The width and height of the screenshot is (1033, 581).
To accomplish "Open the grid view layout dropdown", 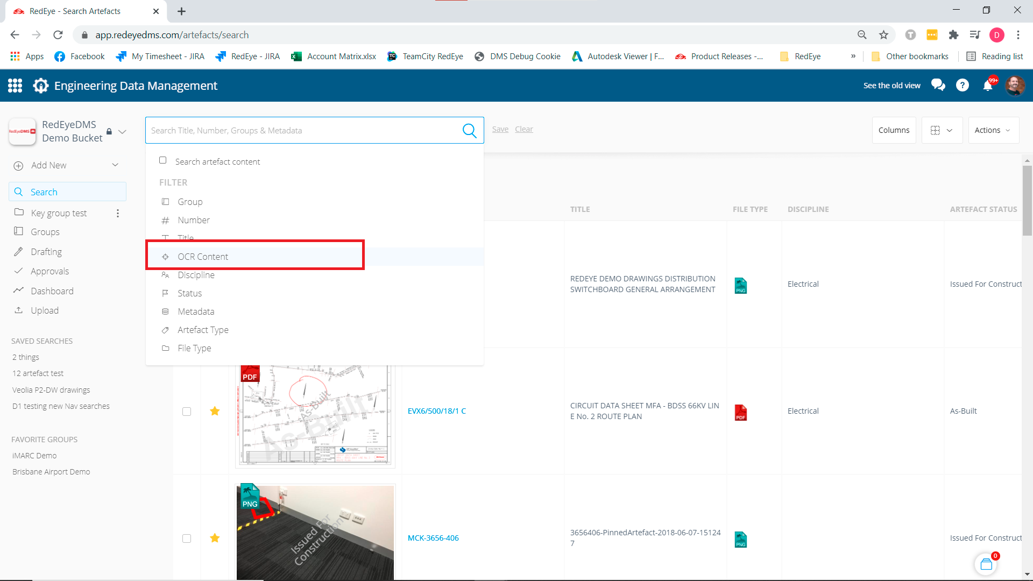I will 942,130.
